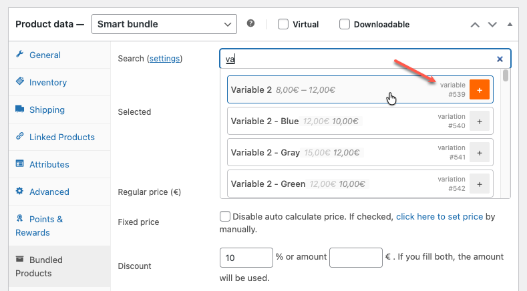The height and width of the screenshot is (291, 527).
Task: Select the Variable 2 - Blue result
Action: 360,121
